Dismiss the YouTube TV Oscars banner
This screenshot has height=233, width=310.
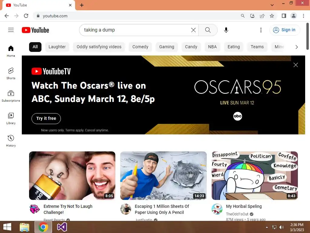tap(295, 65)
